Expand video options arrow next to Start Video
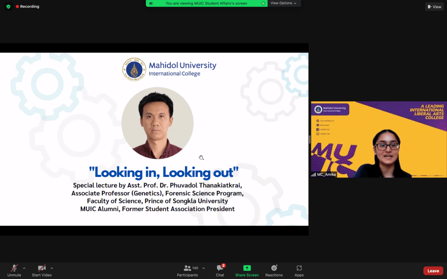The height and width of the screenshot is (279, 447). (52, 268)
